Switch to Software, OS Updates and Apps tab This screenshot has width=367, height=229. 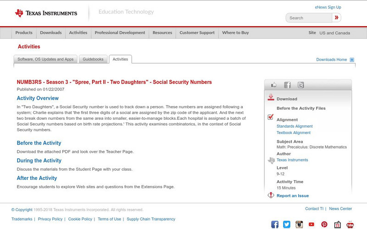(45, 59)
